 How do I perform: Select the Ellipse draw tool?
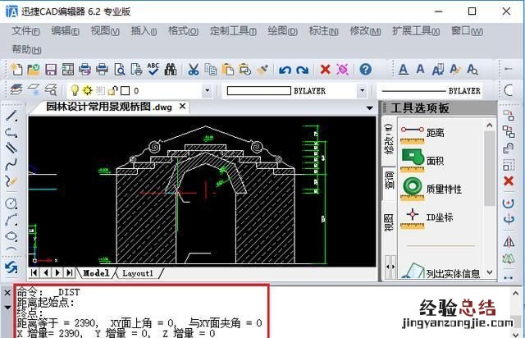point(11,235)
